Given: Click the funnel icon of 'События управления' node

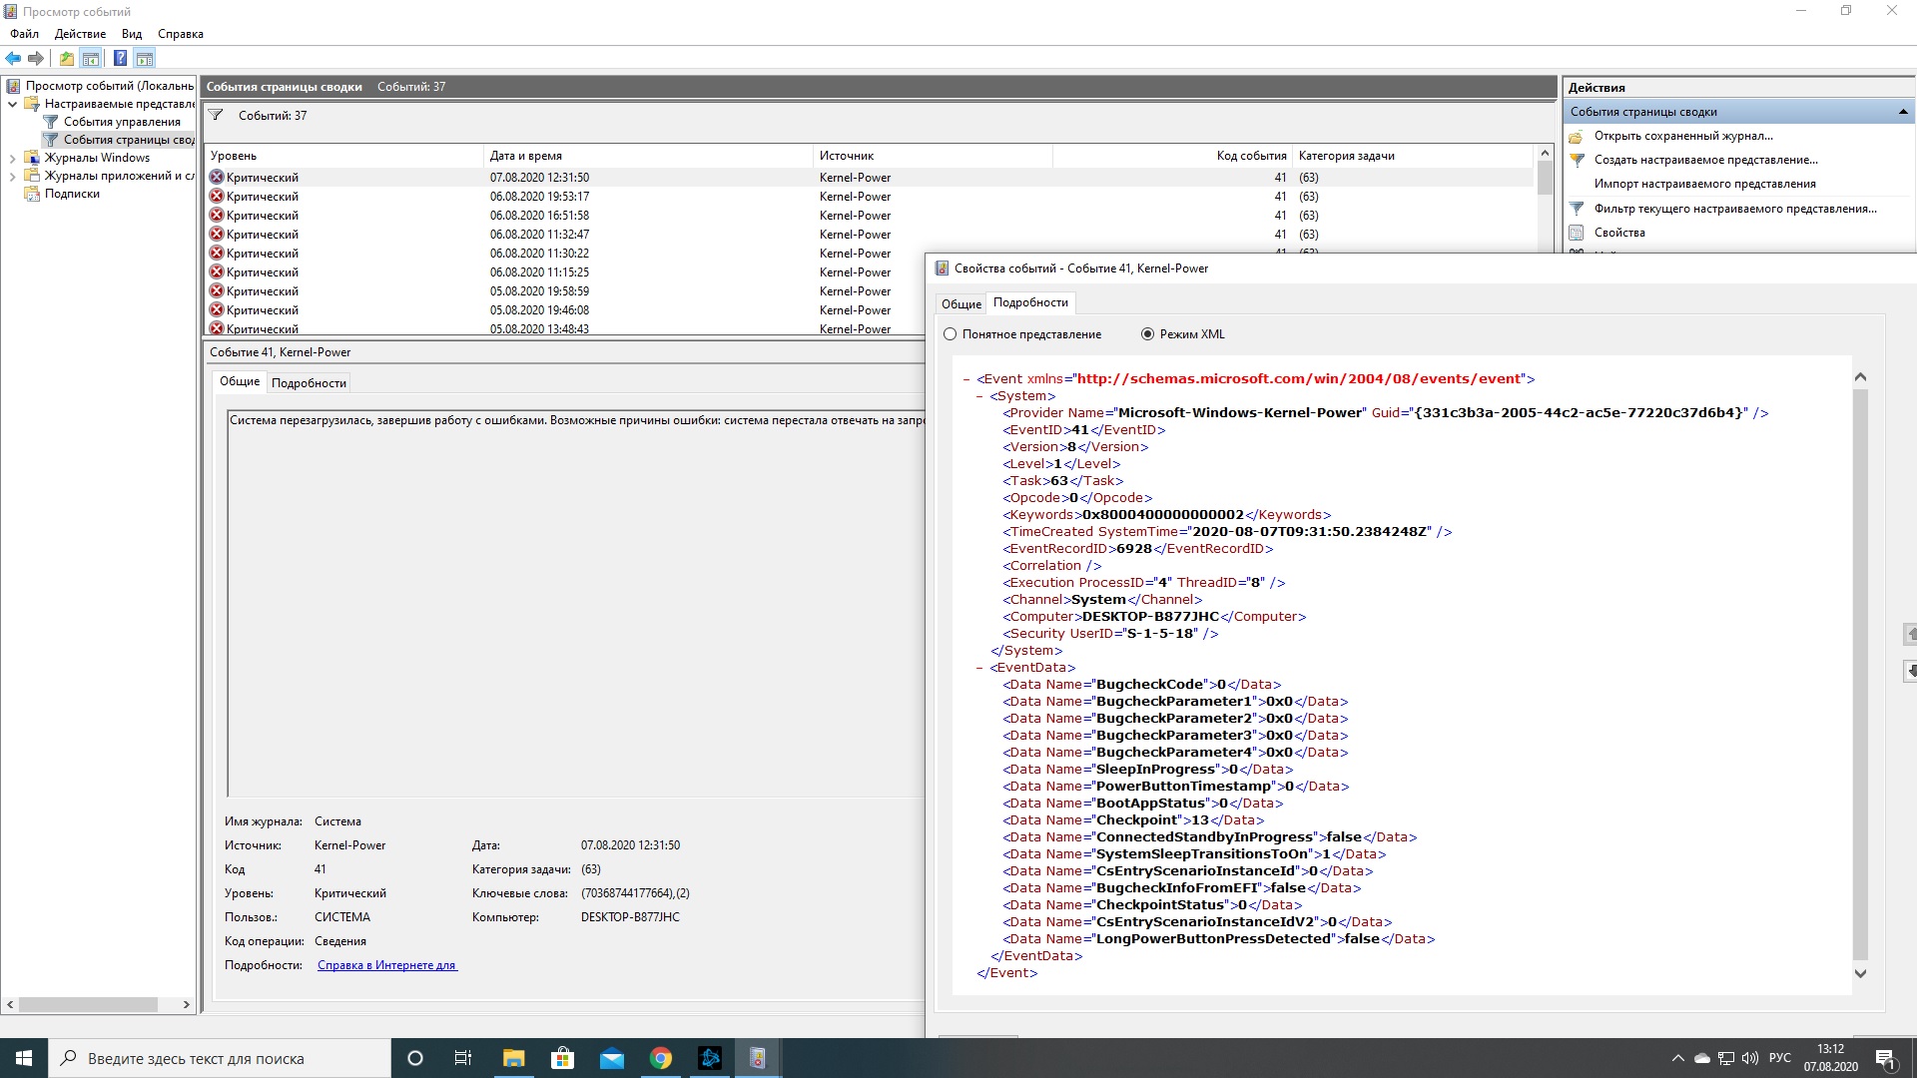Looking at the screenshot, I should coord(51,122).
